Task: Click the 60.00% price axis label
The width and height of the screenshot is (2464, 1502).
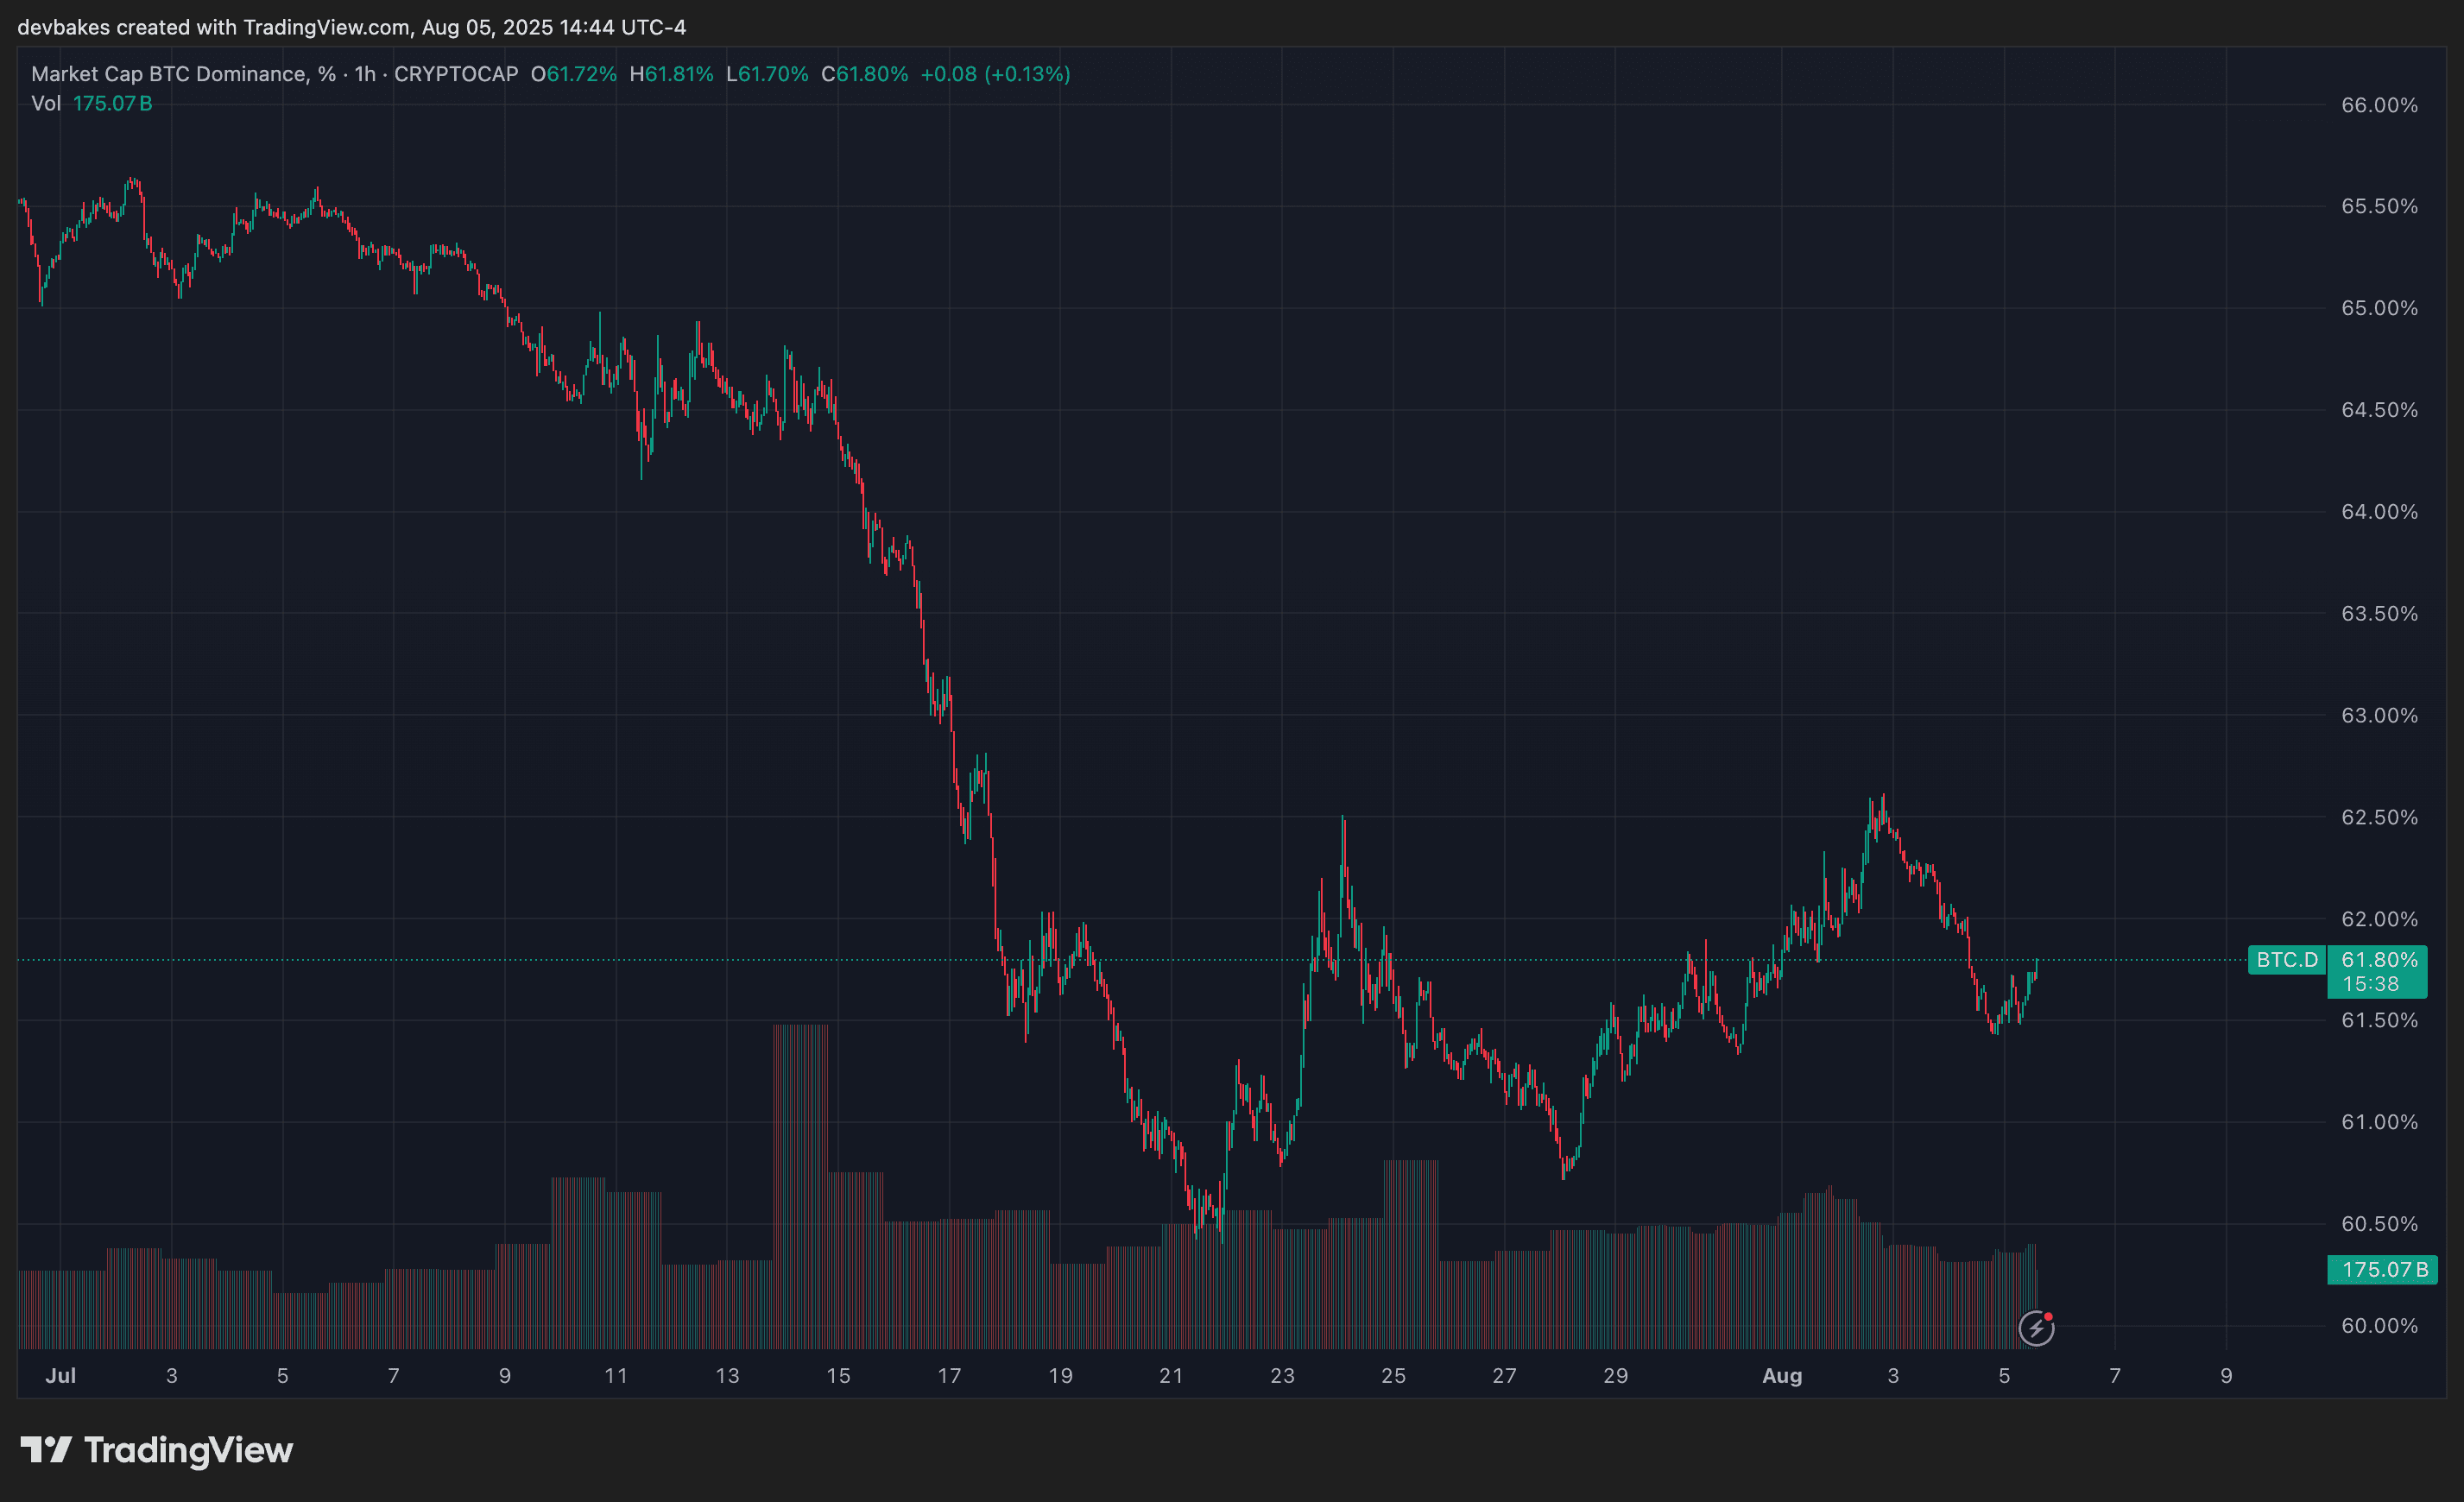Action: pos(2379,1326)
